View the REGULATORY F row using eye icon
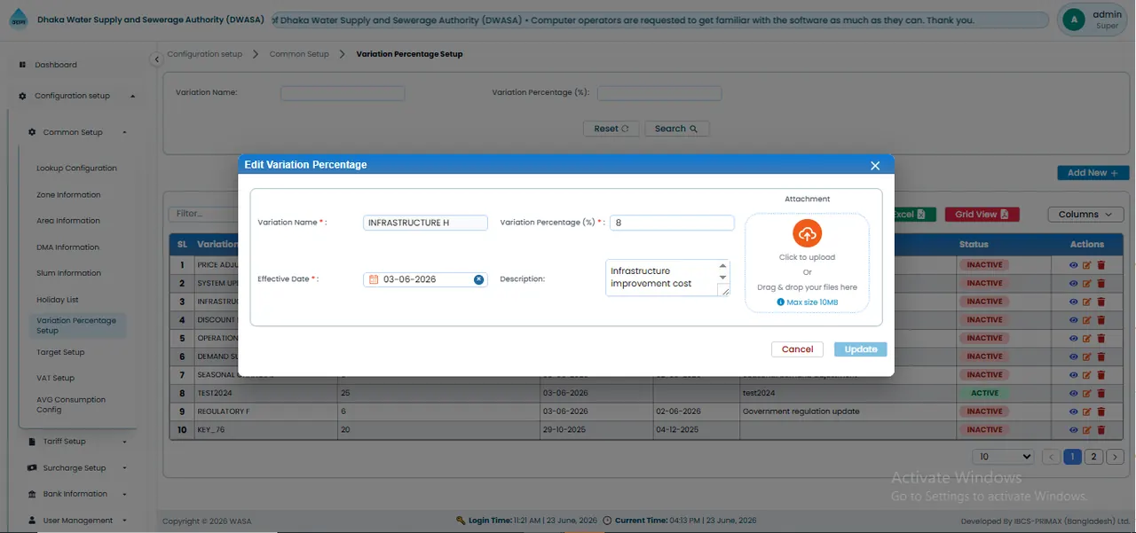Viewport: 1136px width, 533px height. point(1074,412)
